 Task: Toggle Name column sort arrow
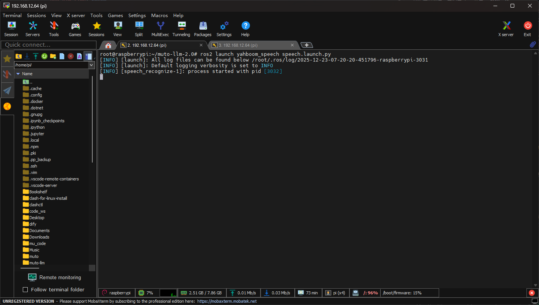tap(18, 74)
